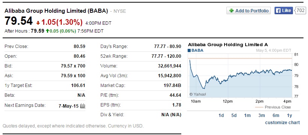
Task: Click the green up arrow in After Hours
Action: (x=47, y=31)
